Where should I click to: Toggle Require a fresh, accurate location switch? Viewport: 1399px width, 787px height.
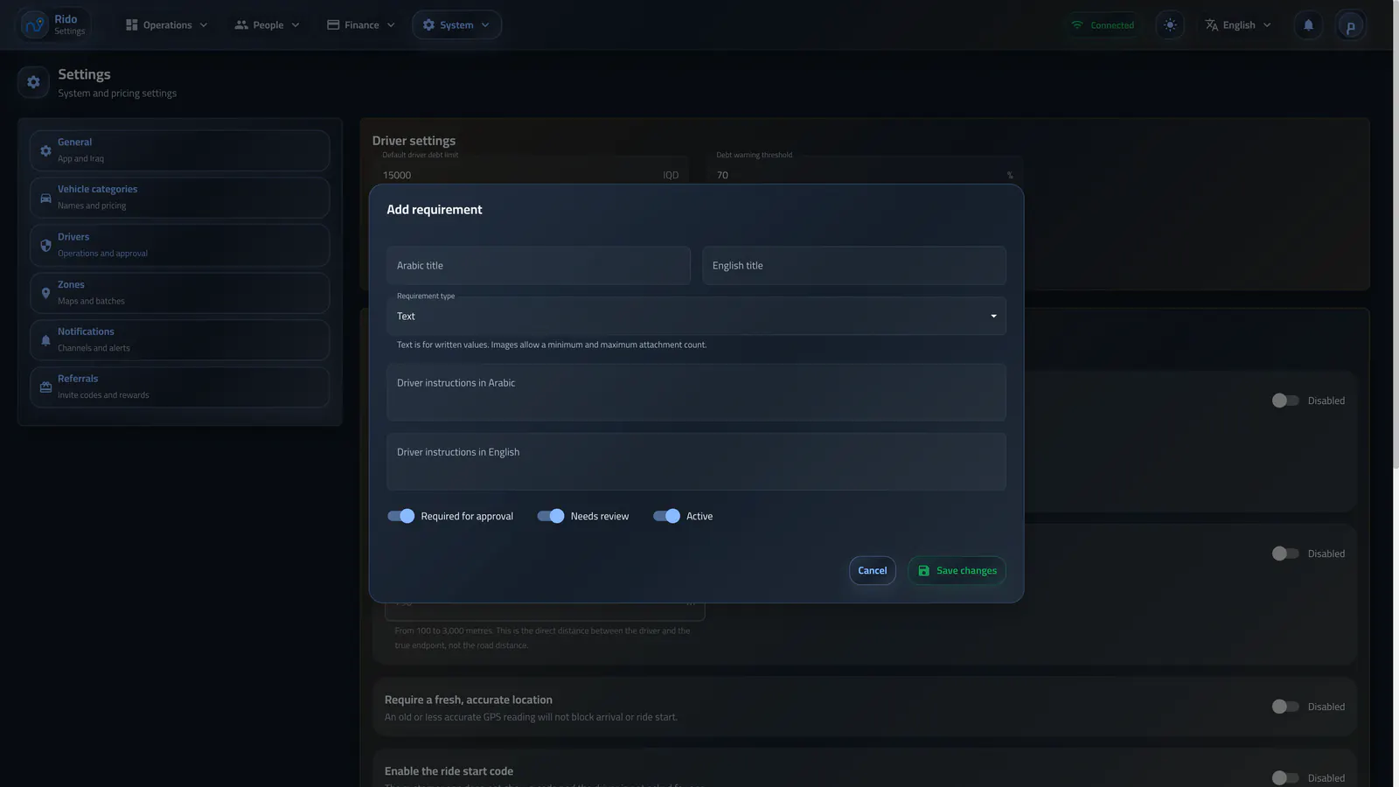tap(1285, 707)
